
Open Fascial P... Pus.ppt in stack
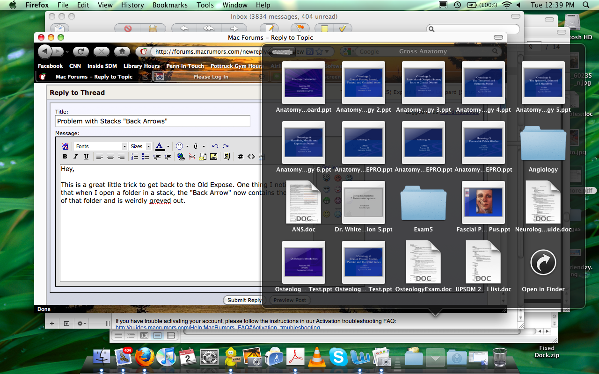coord(483,207)
